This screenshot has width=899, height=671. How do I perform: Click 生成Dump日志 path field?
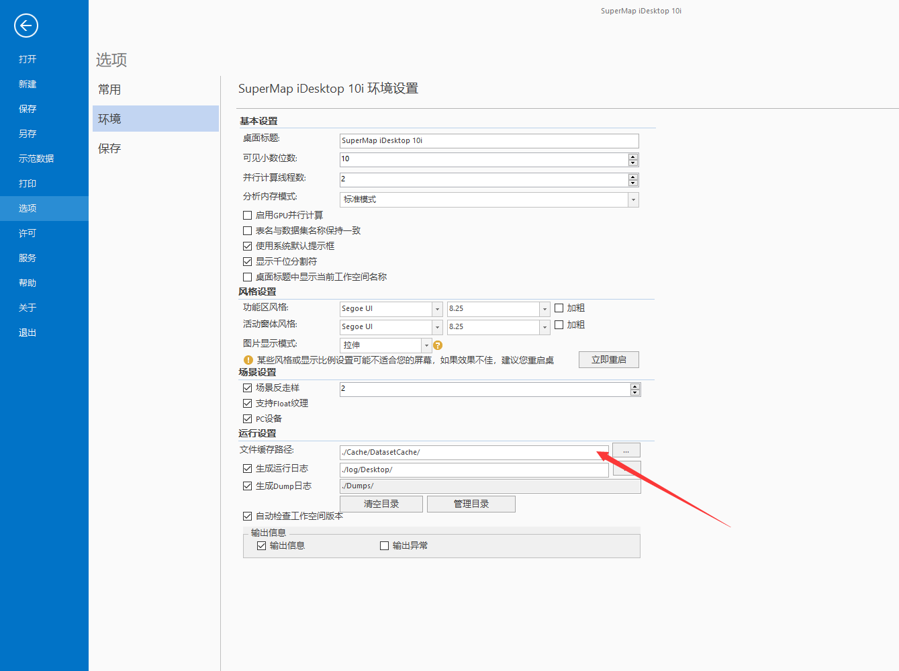[x=490, y=486]
